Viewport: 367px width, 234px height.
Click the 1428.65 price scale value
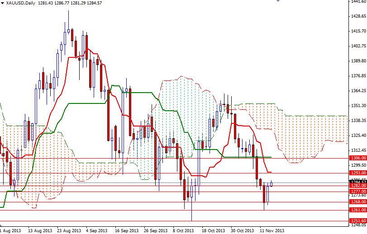(x=358, y=16)
